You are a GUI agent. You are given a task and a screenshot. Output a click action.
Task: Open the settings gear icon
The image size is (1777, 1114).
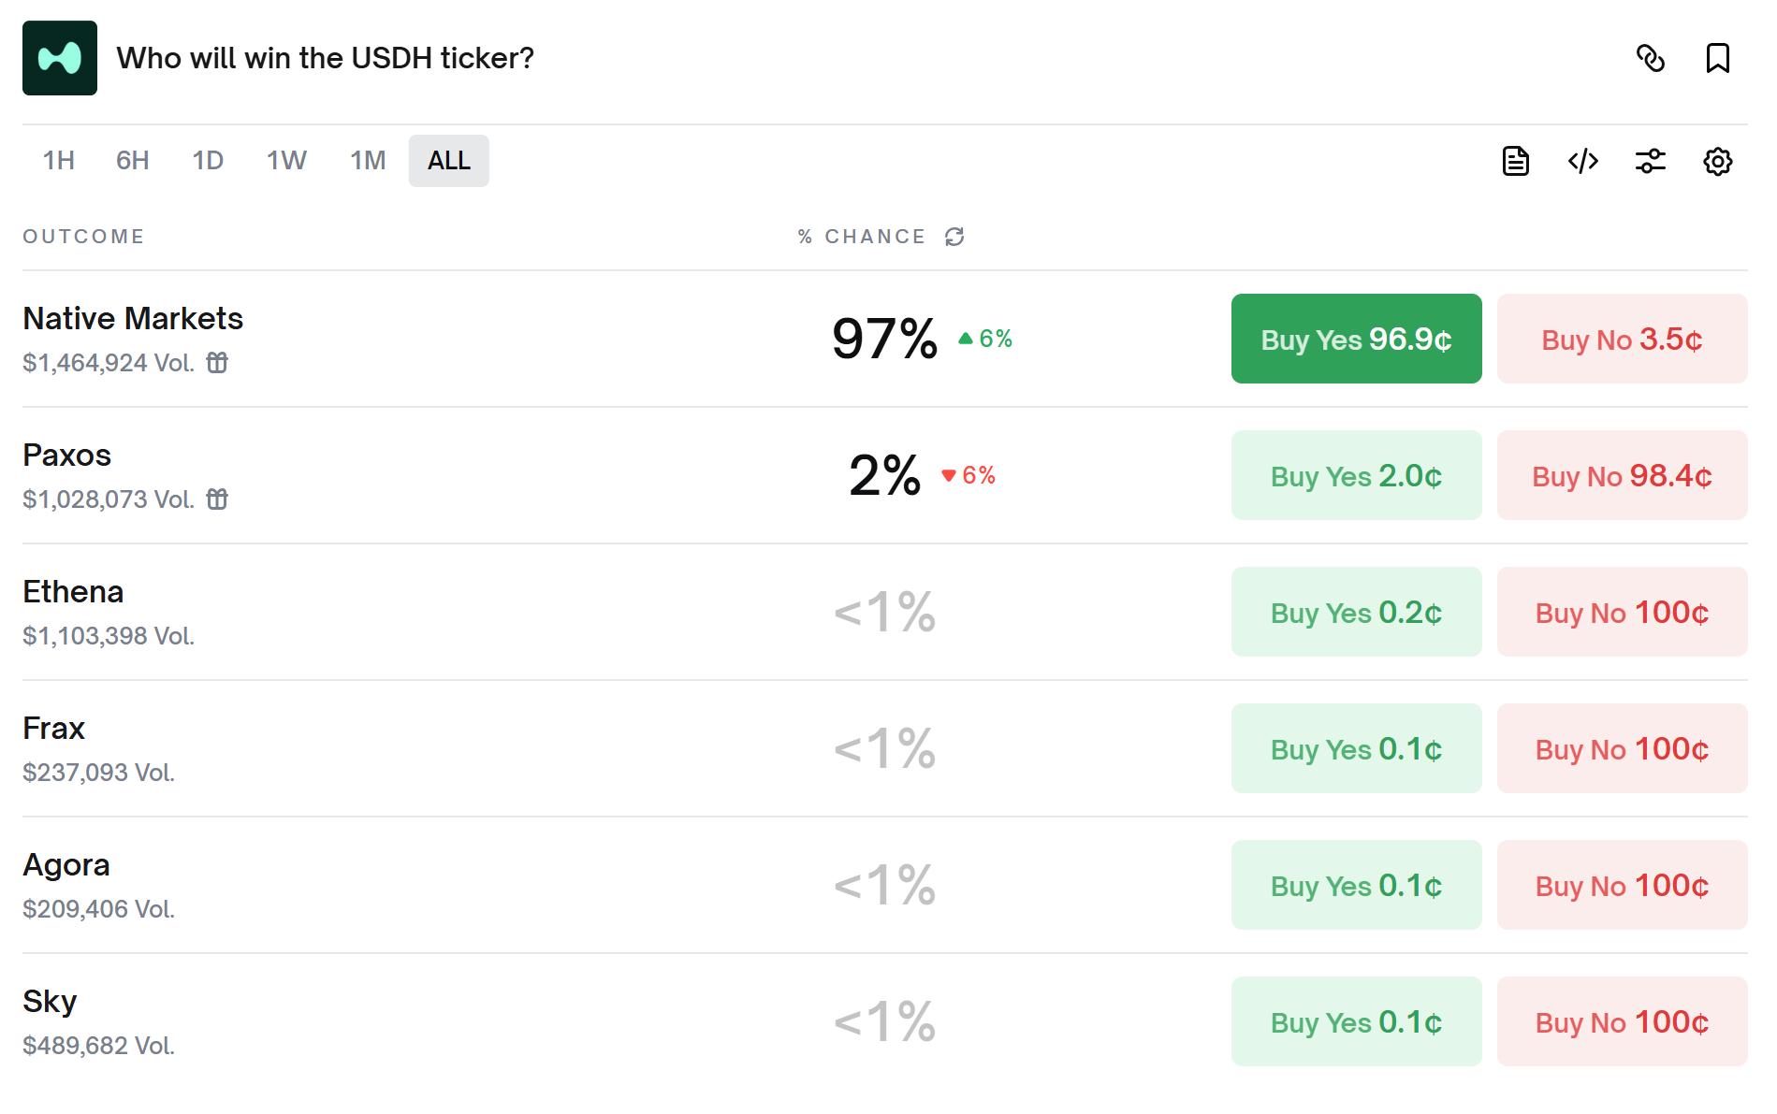coord(1718,161)
